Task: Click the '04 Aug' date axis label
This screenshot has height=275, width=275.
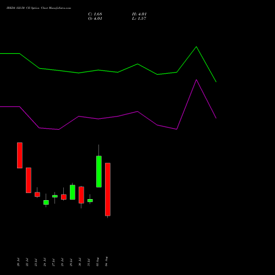Action: (106, 261)
